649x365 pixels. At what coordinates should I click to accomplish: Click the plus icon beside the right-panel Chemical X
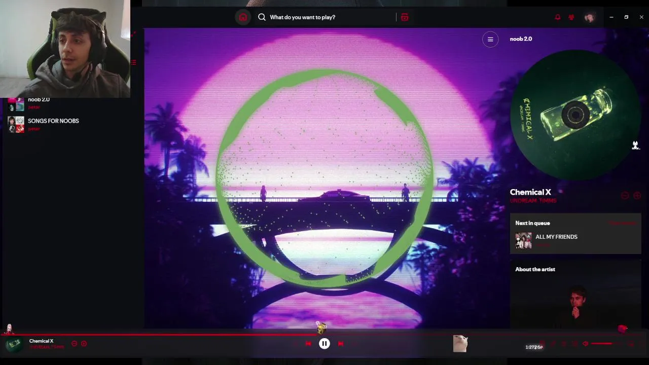pyautogui.click(x=637, y=196)
